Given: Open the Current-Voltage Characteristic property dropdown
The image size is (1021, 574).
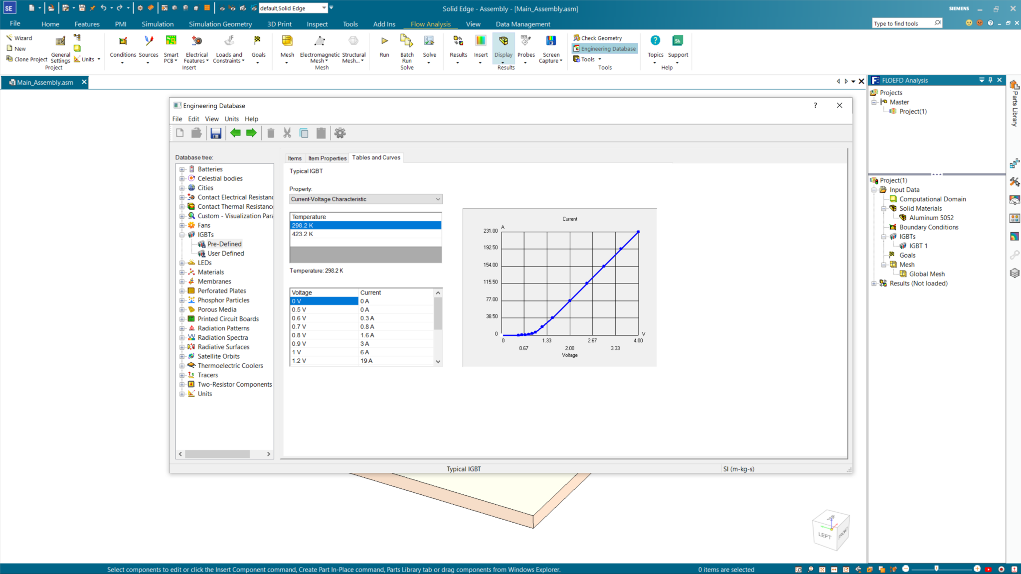Looking at the screenshot, I should coord(437,199).
